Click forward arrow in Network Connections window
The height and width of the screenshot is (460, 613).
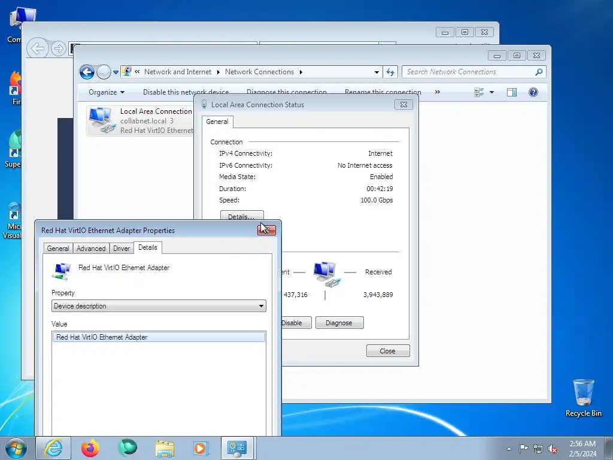click(104, 72)
